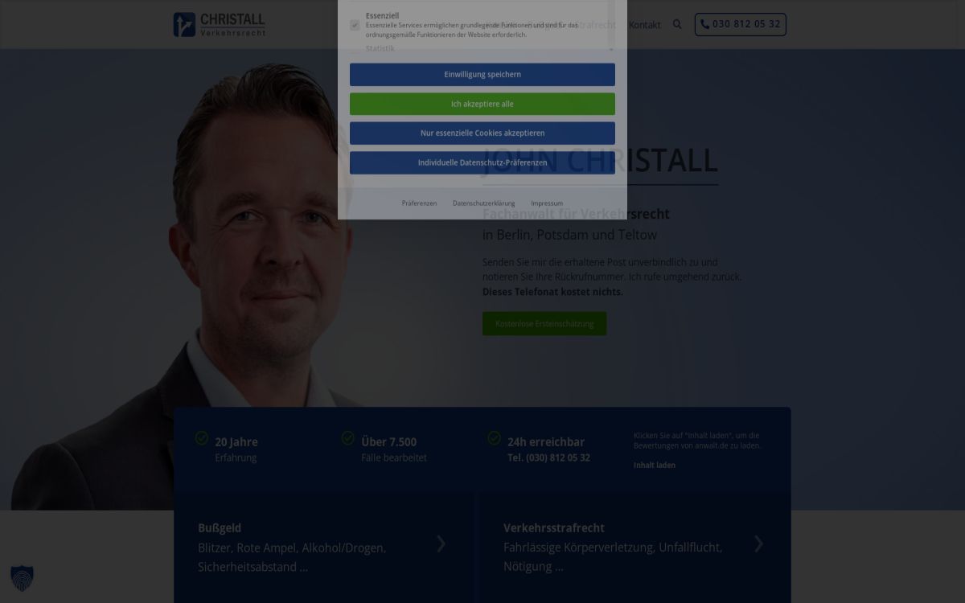965x603 pixels.
Task: Click Inhalt laden for reviews
Action: 655,465
